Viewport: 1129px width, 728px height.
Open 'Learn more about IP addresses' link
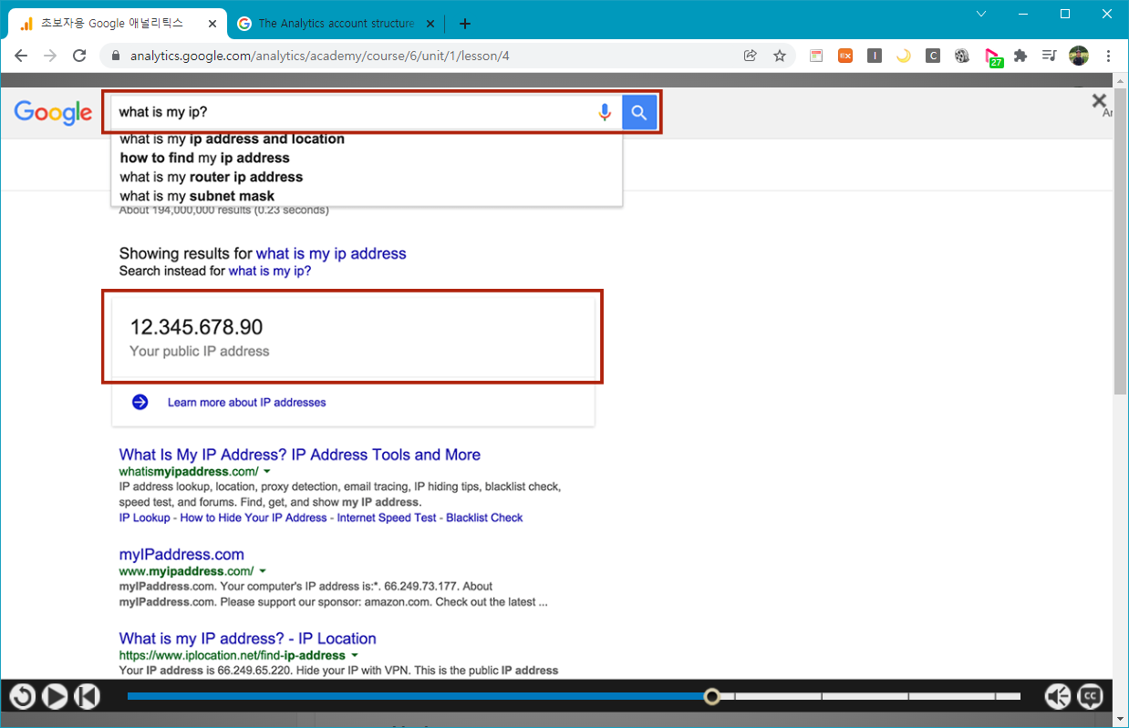click(246, 402)
